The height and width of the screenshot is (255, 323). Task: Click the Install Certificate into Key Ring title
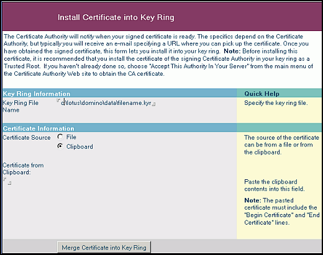(x=116, y=17)
